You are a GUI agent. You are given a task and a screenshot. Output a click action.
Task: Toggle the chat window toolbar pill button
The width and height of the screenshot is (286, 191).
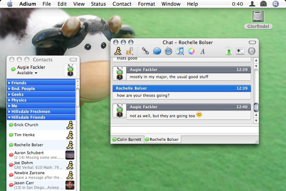pyautogui.click(x=252, y=42)
